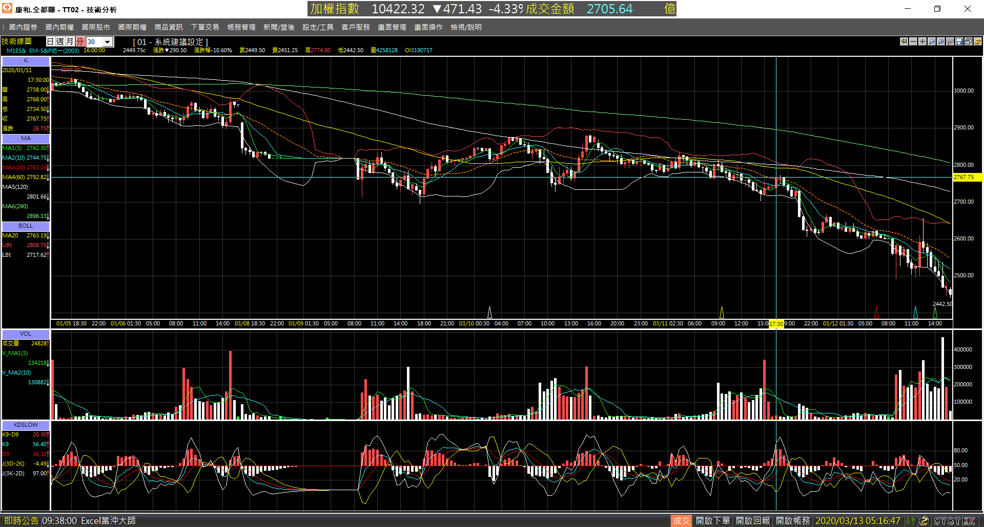
Task: Click the MA4(60) 2792.82 value row
Action: pos(26,178)
